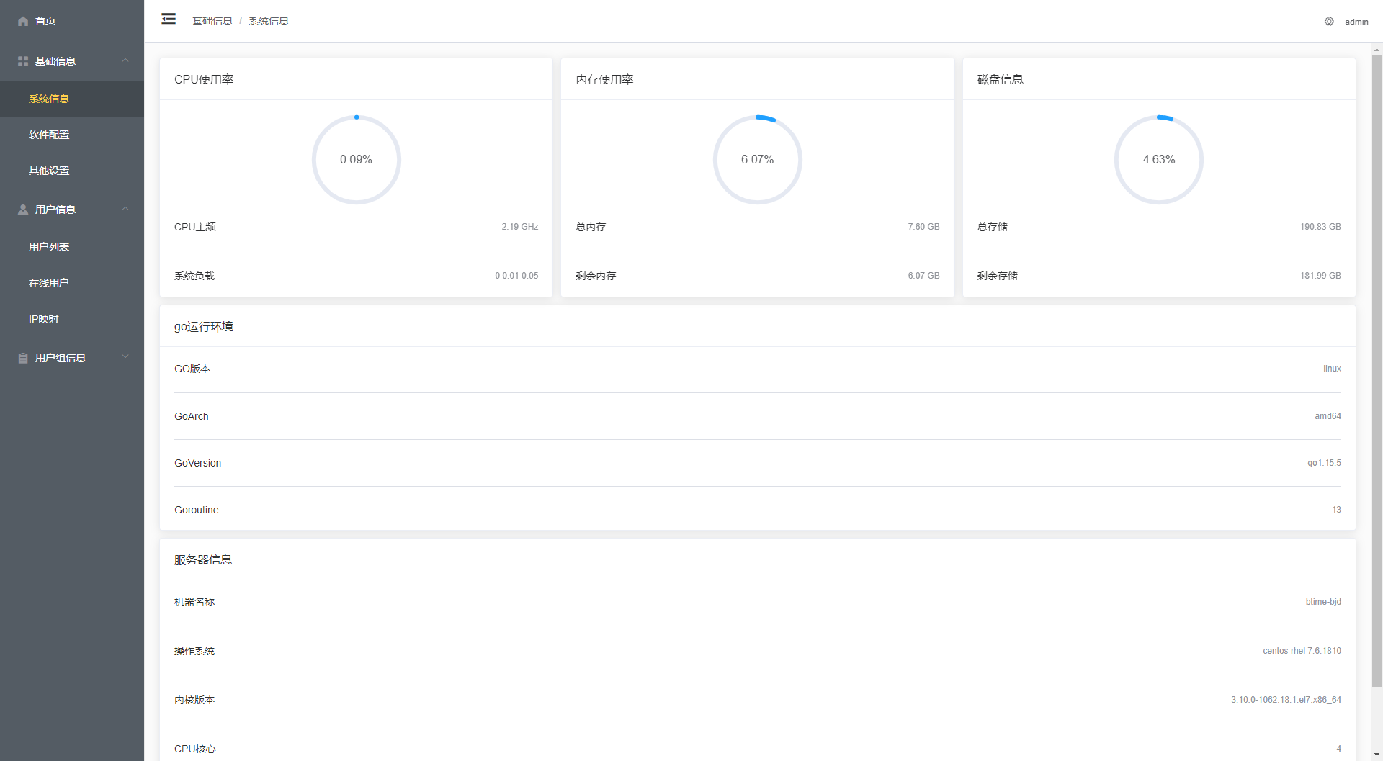Expand the 用户组信息 menu chevron

point(125,357)
